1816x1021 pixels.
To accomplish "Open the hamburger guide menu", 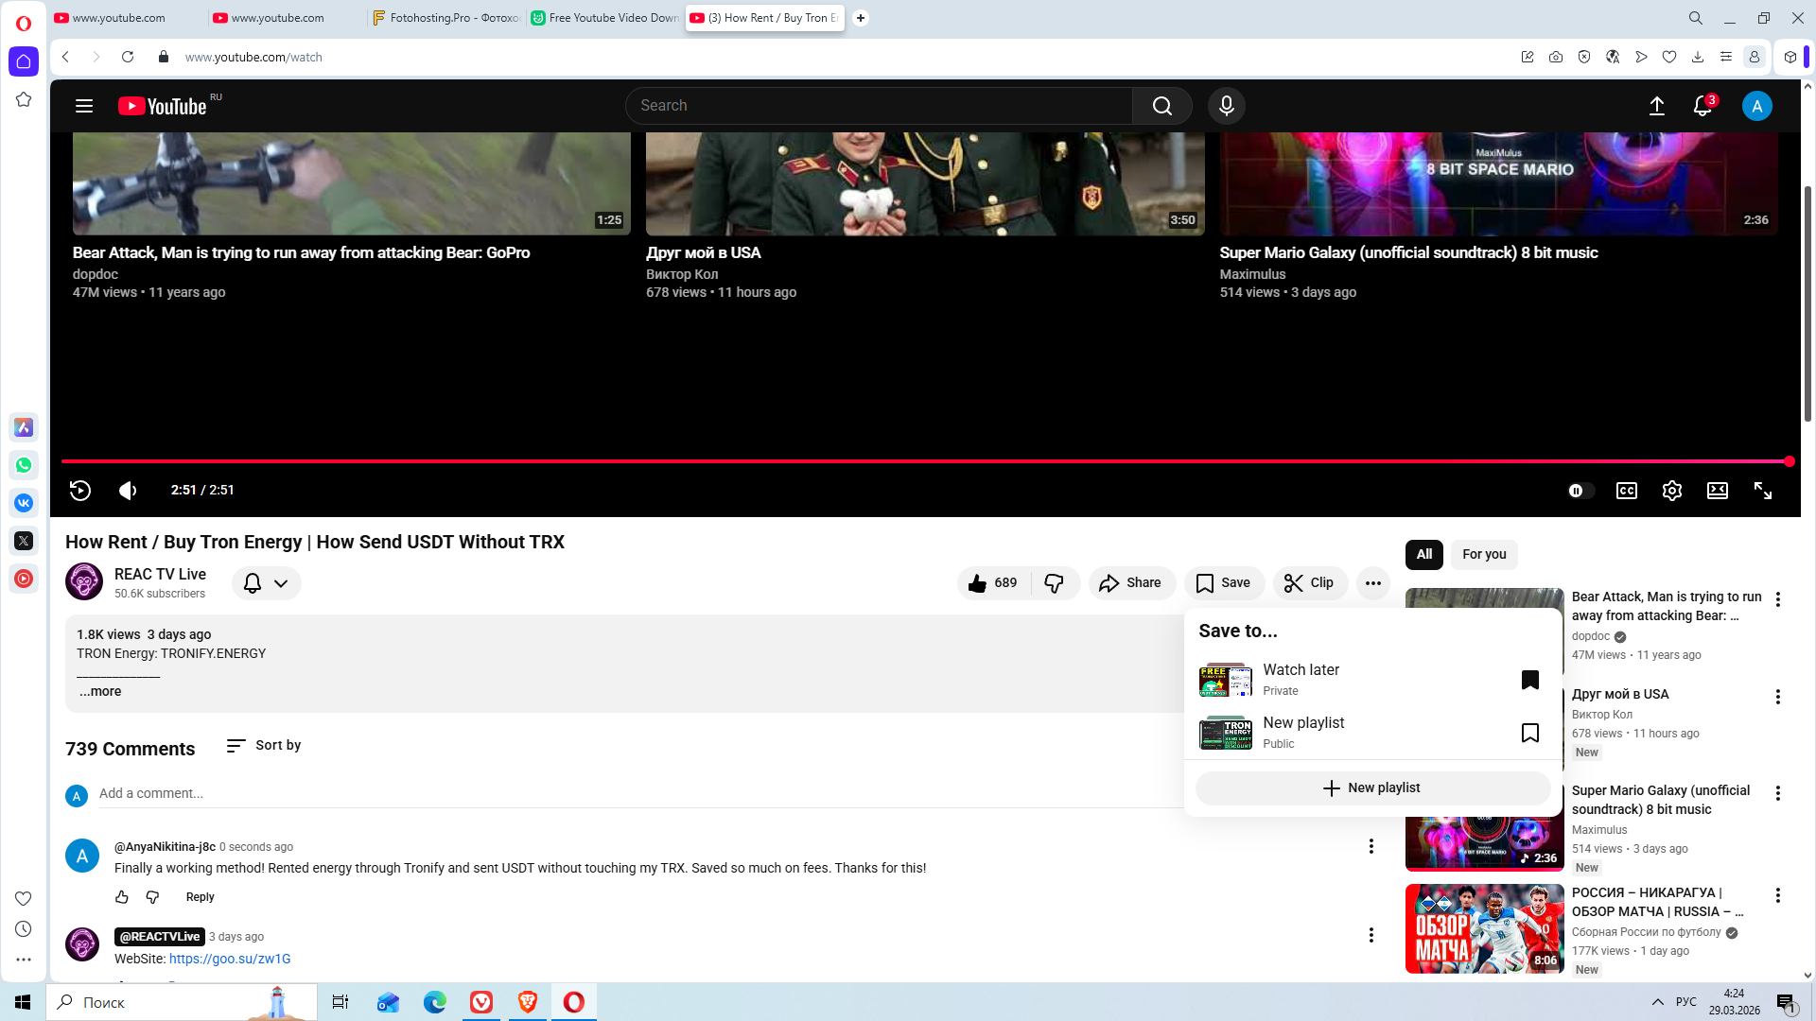I will (84, 106).
